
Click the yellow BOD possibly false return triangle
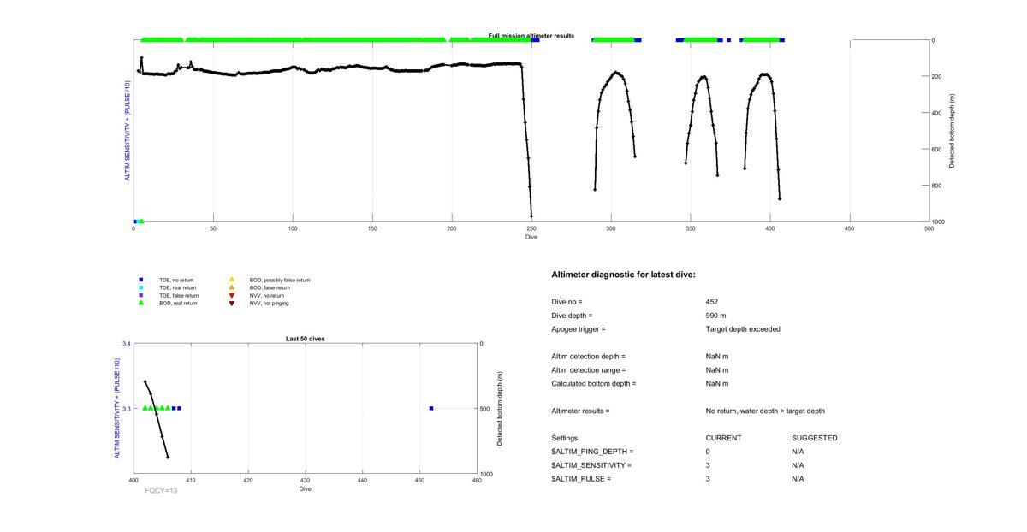[231, 280]
